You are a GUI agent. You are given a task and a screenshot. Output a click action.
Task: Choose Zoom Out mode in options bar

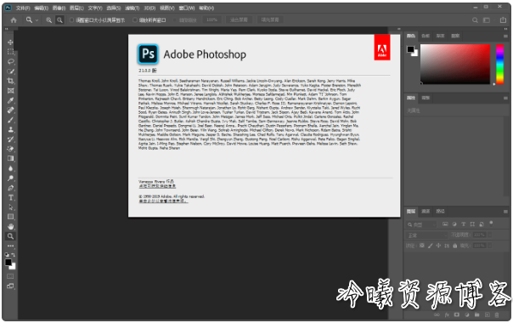59,20
